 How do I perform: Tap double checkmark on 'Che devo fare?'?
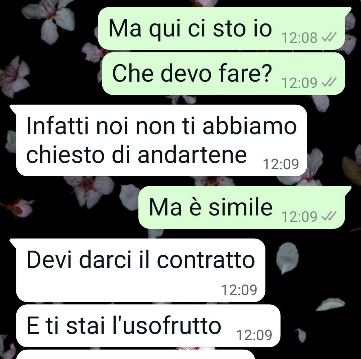coord(329,82)
